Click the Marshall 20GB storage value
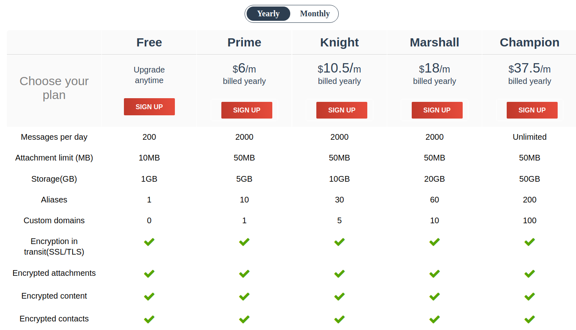The width and height of the screenshot is (576, 330). [x=435, y=179]
